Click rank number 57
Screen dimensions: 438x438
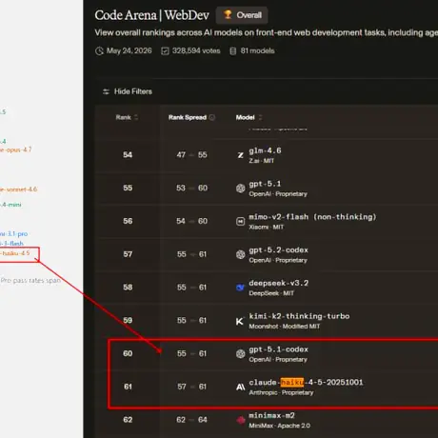pos(128,254)
